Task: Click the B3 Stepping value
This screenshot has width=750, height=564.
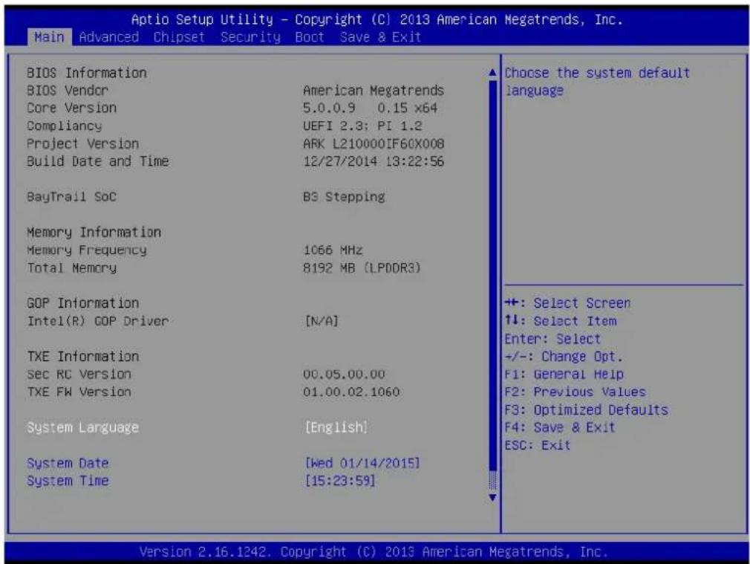Action: click(x=344, y=197)
